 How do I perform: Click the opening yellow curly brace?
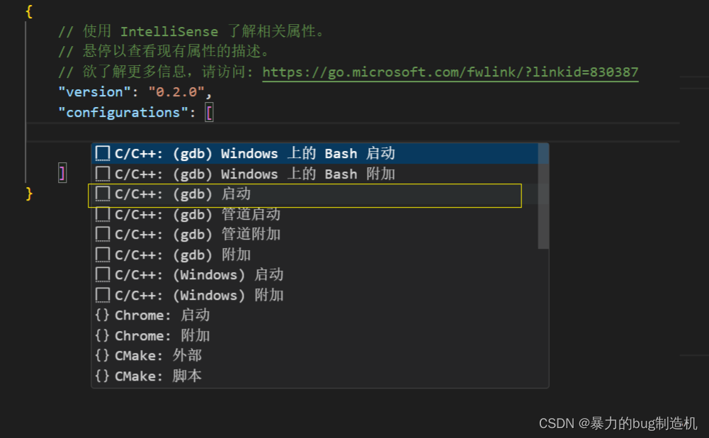click(29, 11)
